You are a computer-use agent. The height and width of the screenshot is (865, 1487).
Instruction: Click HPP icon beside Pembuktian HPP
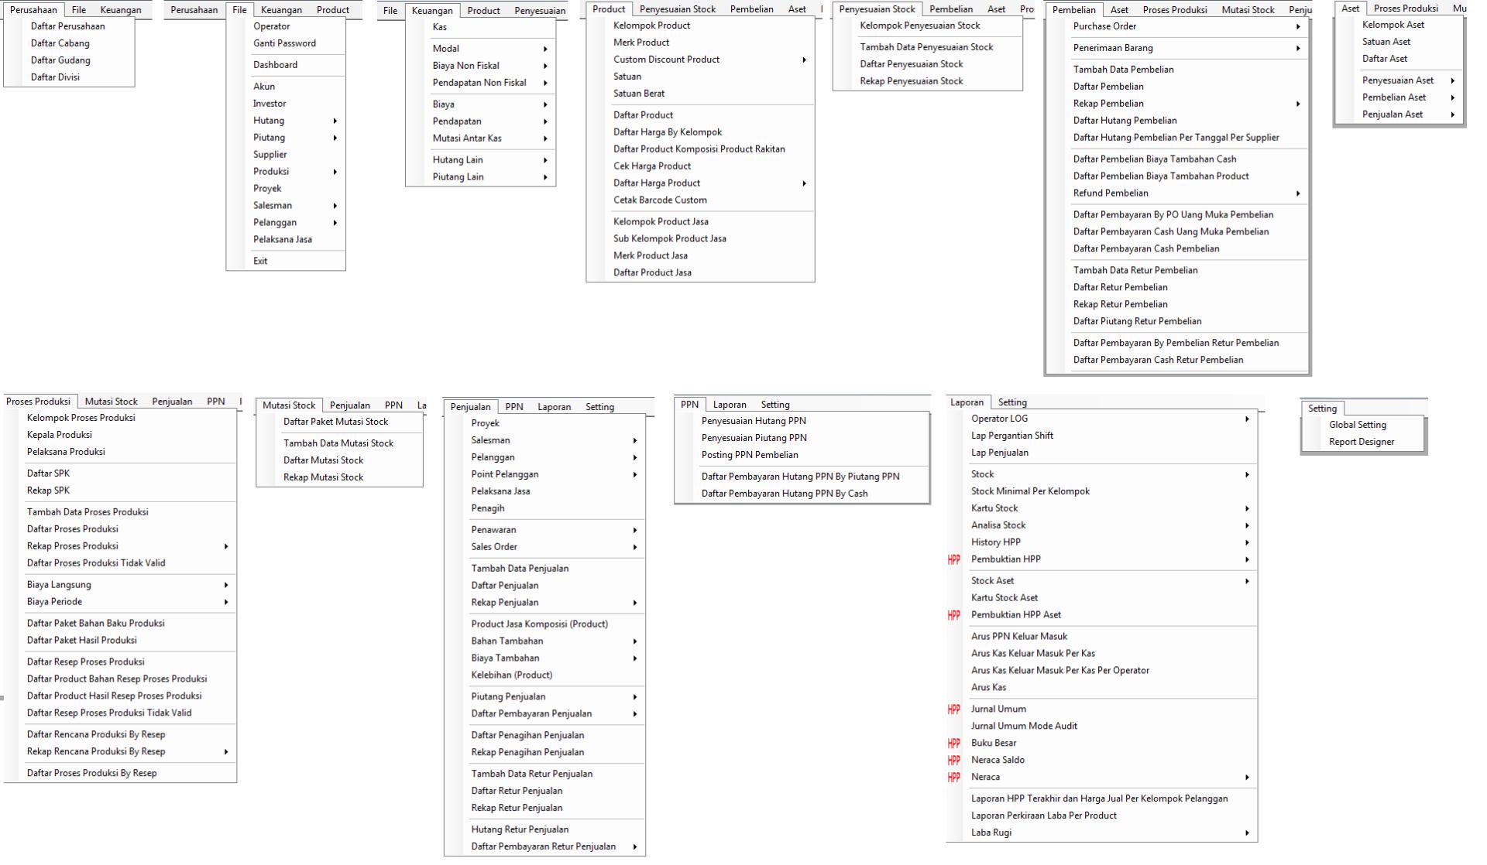[953, 559]
